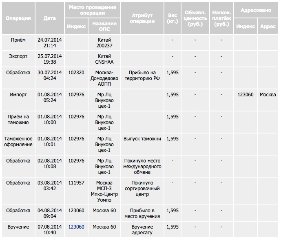
Task: Select the Атрибут операции column header
Action: tap(142, 18)
